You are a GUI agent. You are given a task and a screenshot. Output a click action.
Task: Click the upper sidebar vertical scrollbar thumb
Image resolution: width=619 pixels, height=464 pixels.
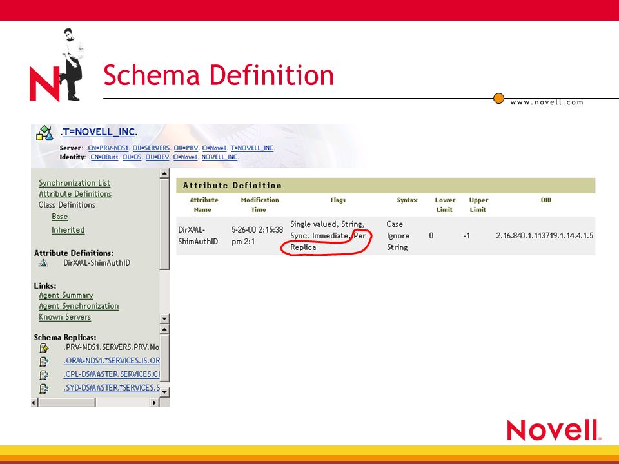tap(164, 224)
